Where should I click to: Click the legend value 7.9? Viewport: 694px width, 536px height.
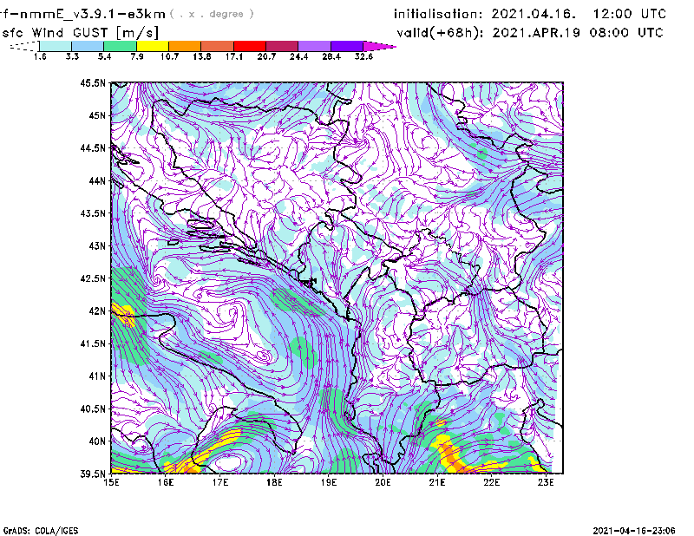pyautogui.click(x=137, y=56)
